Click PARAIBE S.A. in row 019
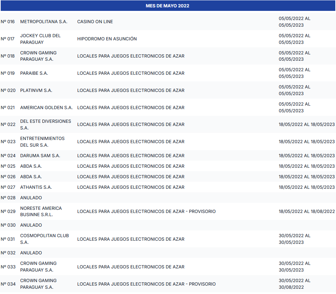The image size is (336, 294). pos(34,73)
